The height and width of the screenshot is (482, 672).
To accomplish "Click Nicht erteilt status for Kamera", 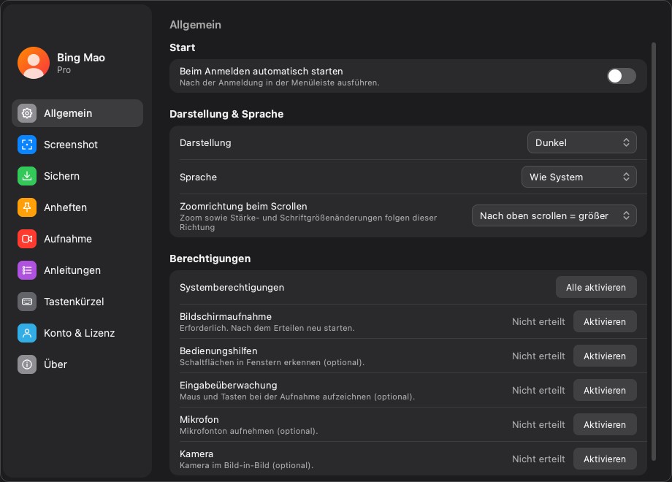I will click(x=538, y=459).
